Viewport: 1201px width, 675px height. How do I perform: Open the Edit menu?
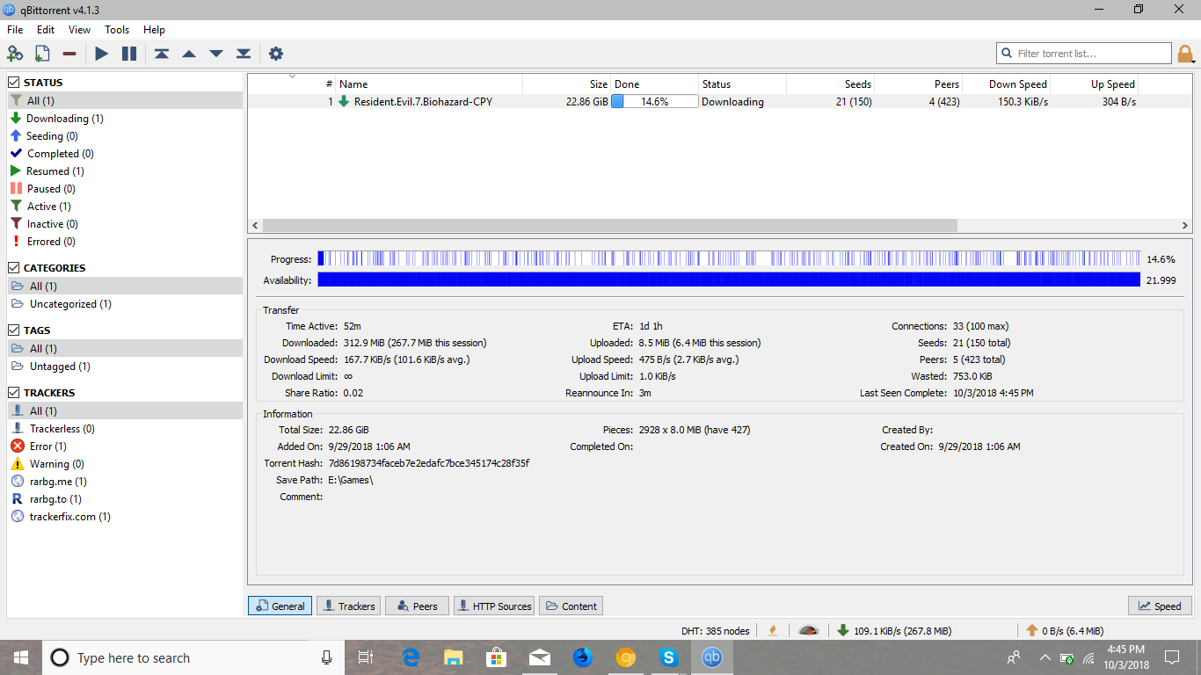(46, 30)
